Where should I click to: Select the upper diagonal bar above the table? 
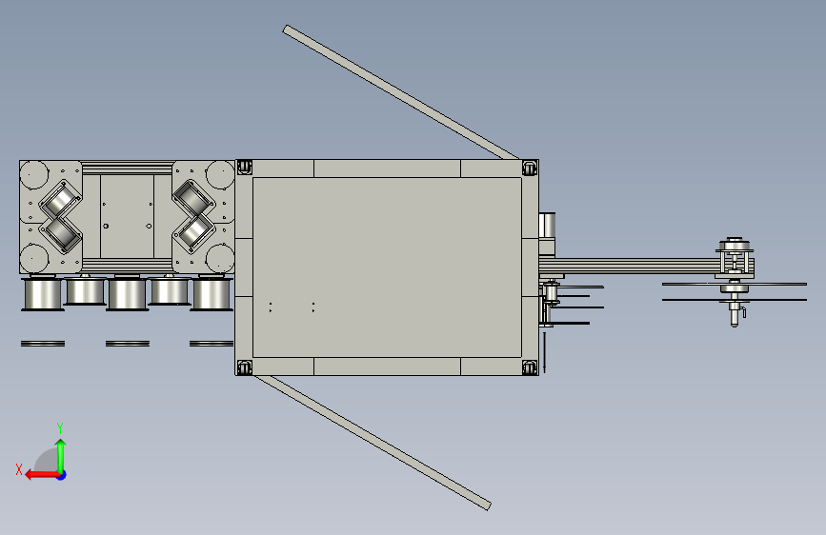400,92
